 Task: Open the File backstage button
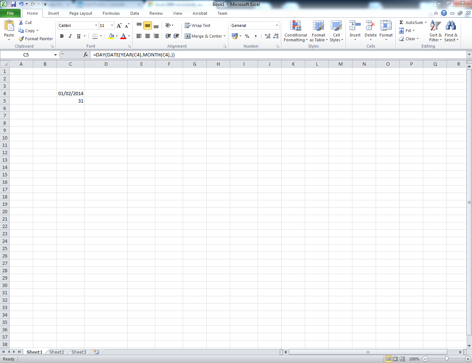coord(10,13)
